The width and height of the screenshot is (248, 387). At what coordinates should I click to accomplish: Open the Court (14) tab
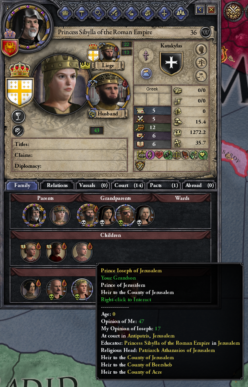click(128, 185)
